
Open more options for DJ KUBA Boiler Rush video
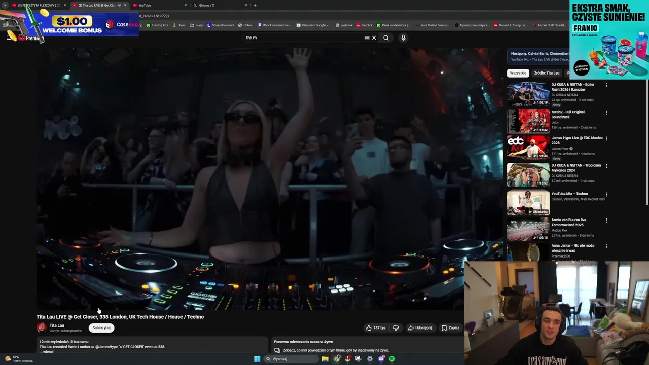(x=606, y=85)
